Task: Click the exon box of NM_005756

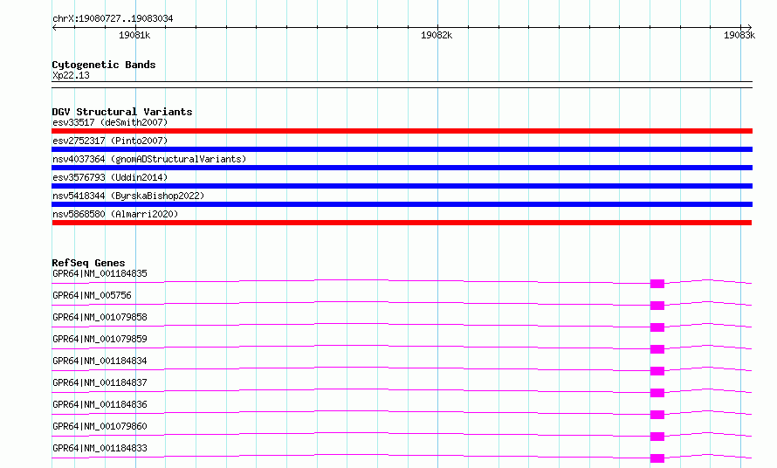Action: 657,306
